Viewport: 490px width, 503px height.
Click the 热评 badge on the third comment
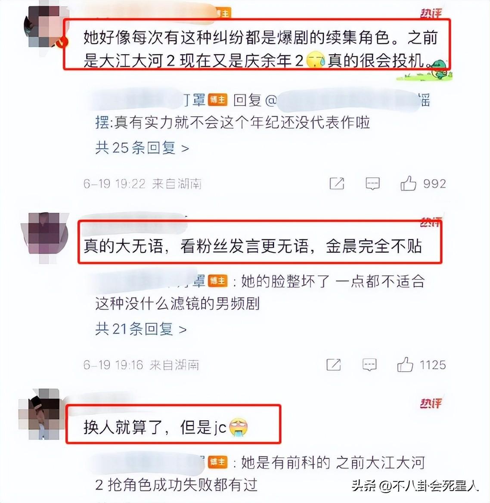[431, 403]
